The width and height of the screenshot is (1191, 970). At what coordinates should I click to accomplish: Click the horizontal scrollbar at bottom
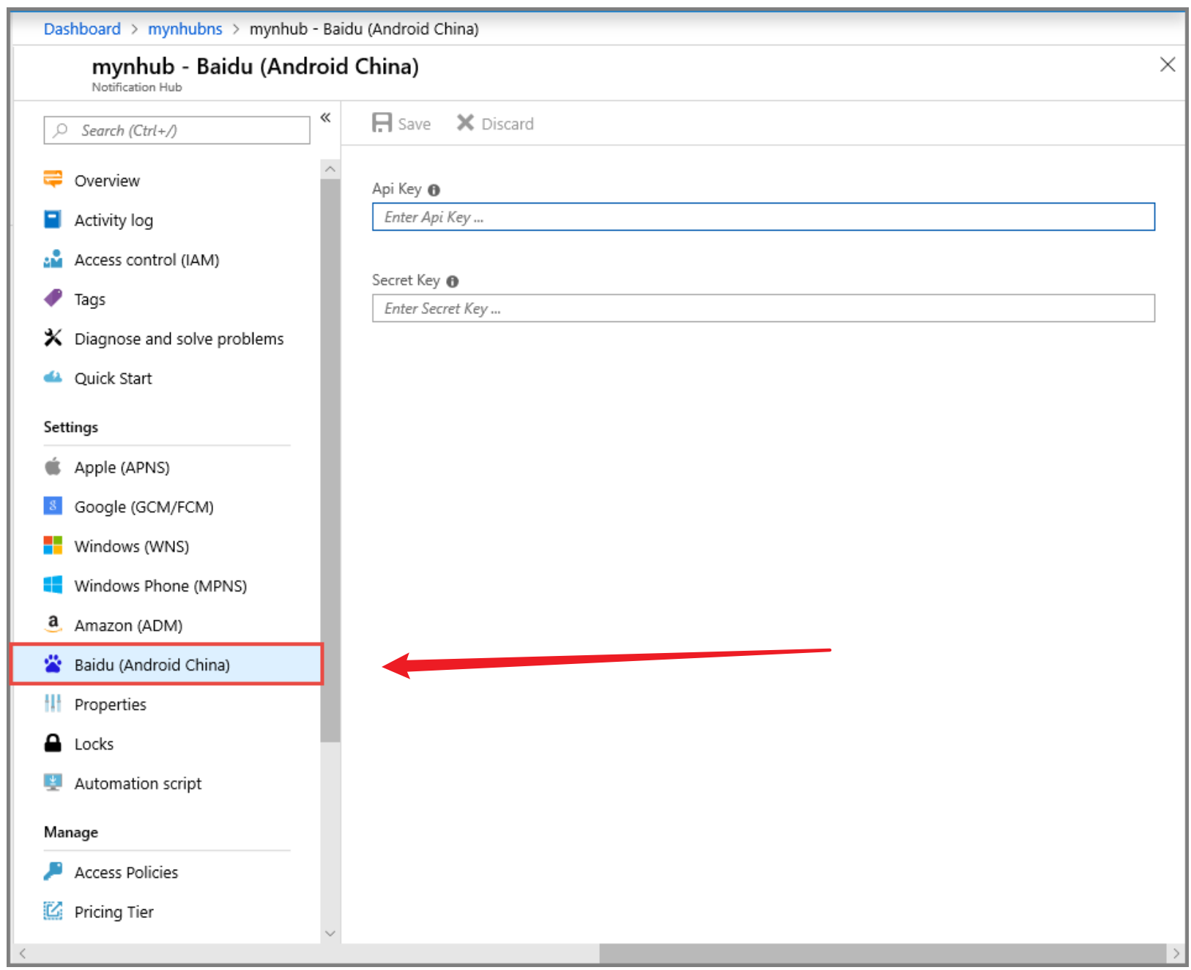click(x=881, y=953)
